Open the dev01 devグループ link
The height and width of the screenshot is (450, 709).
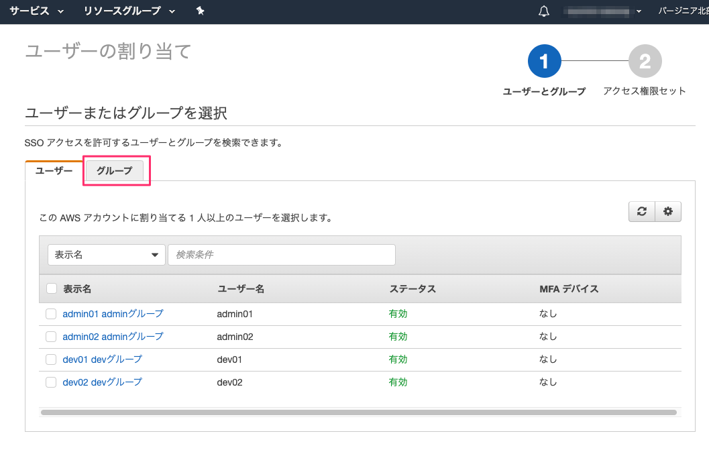click(102, 359)
